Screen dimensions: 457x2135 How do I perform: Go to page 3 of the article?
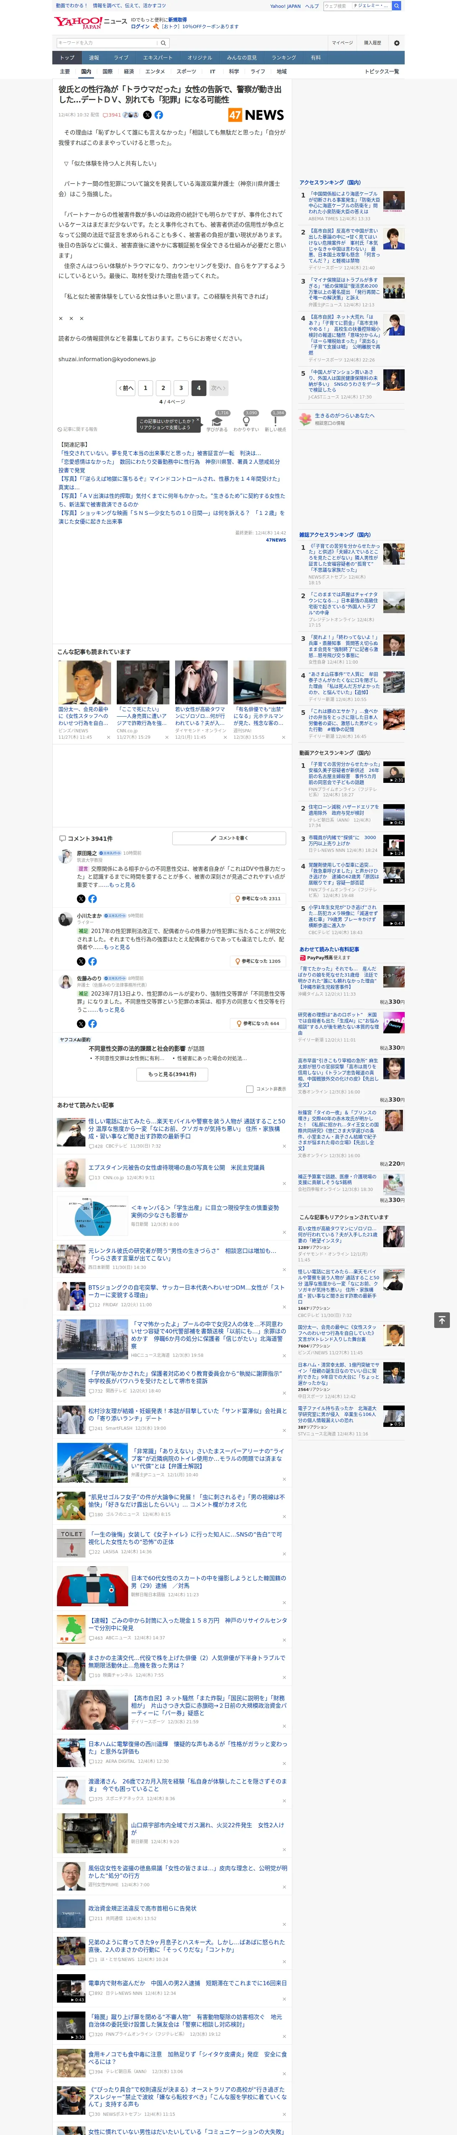click(x=181, y=388)
